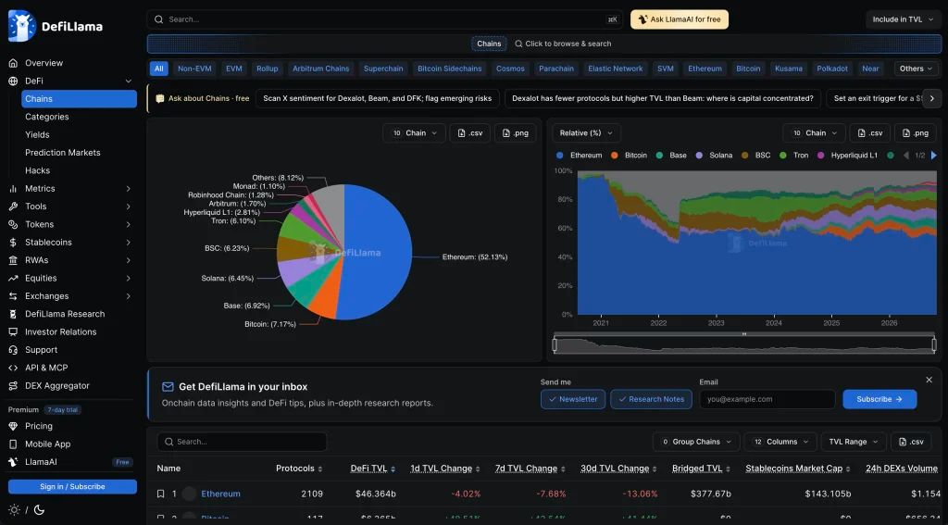
Task: Open the Group Chains dropdown
Action: 696,443
